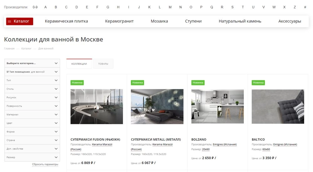Open СУПЕРМАКСИ METALL (МЕТАЛЛ) title
This screenshot has height=172, width=313.
[x=156, y=139]
